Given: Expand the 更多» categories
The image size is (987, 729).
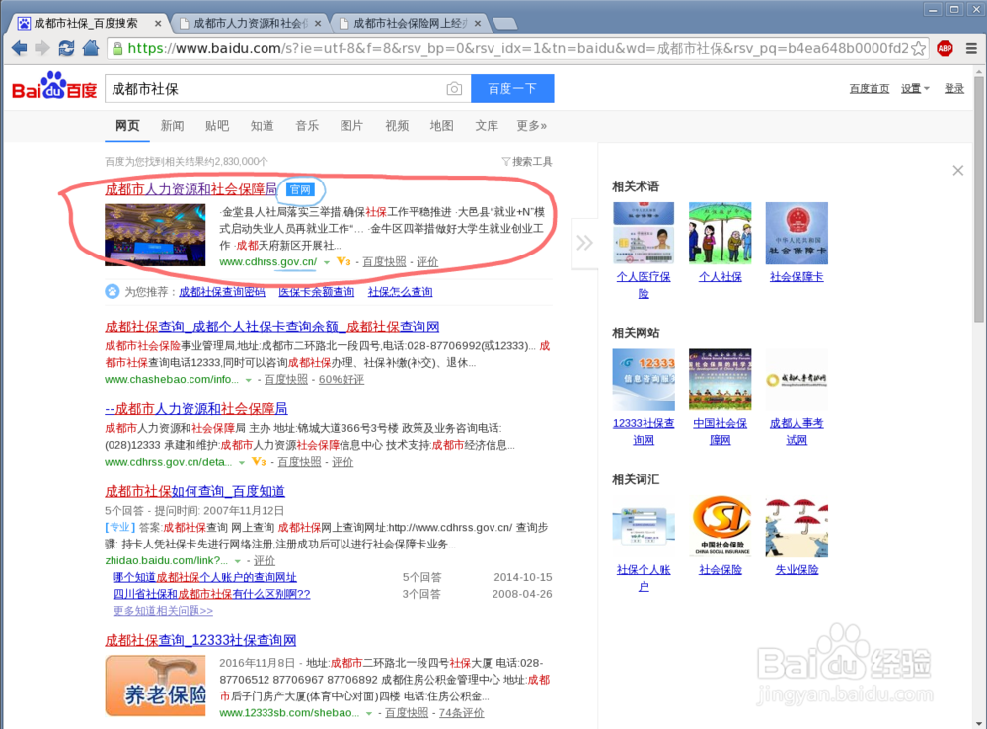Looking at the screenshot, I should coord(531,126).
